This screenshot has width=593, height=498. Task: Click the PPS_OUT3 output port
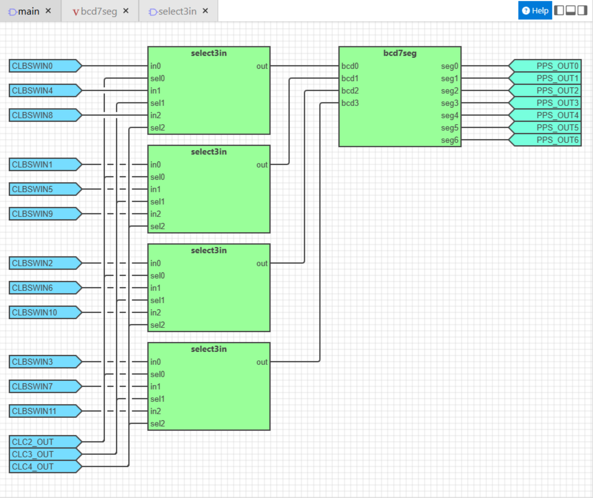(545, 103)
